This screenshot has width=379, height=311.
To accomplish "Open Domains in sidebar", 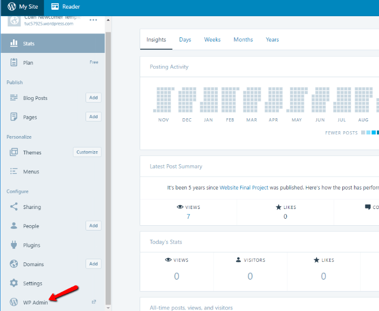I will pos(34,264).
